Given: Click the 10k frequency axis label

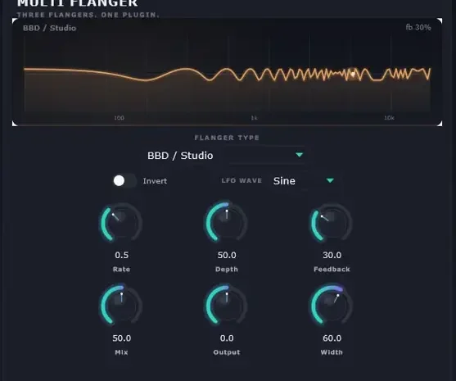Looking at the screenshot, I should point(389,118).
